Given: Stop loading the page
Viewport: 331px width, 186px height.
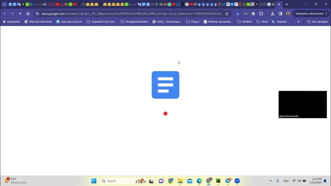Looking at the screenshot, I should (x=20, y=14).
